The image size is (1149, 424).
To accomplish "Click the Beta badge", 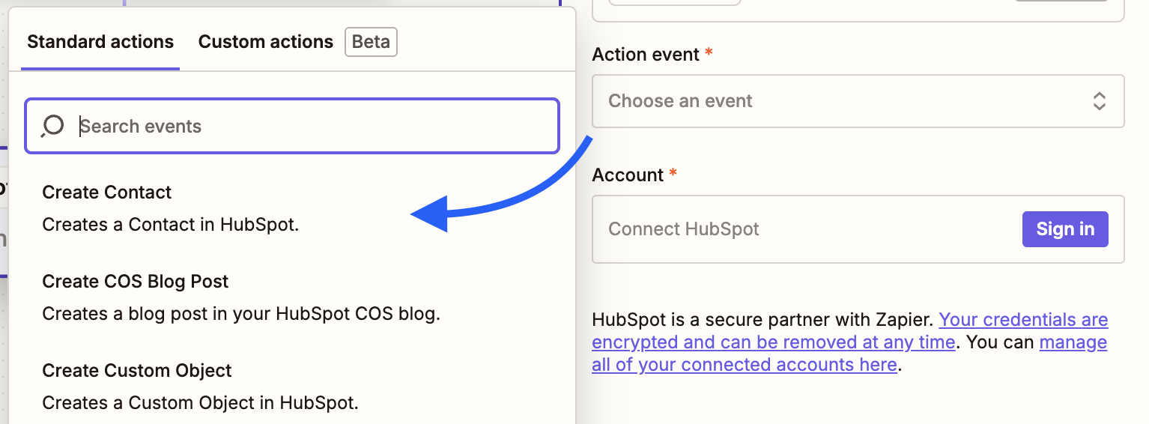I will point(371,42).
